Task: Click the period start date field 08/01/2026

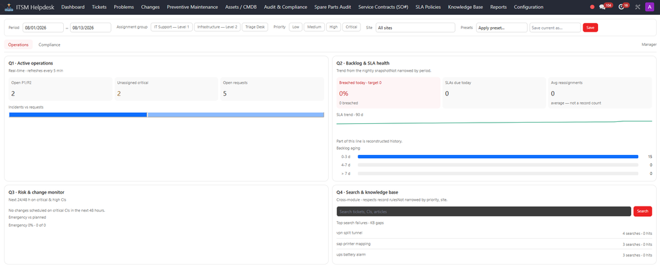Action: coord(43,27)
